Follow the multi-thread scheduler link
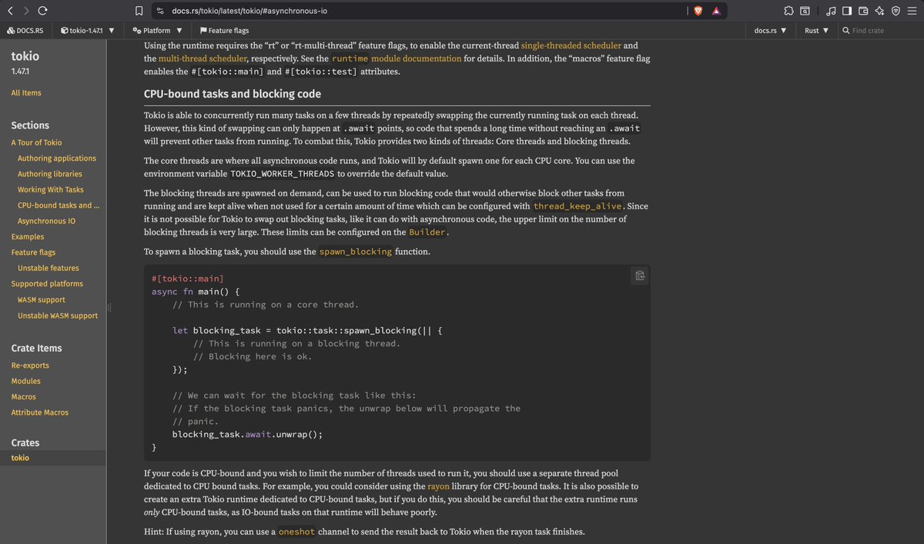924x544 pixels. 203,58
